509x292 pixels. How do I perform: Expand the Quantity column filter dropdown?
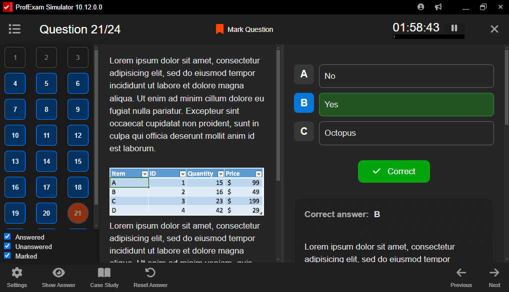point(220,174)
